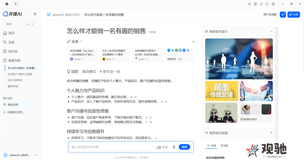This screenshot has height=160, width=304.
Task: Open settings gear in title bar
Action: 273,4
